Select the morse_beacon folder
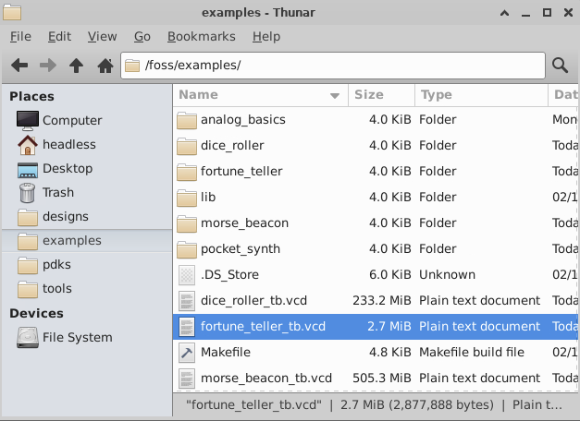Screen dimensions: 580x421 pos(244,223)
